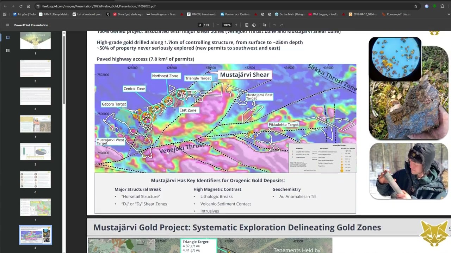Image resolution: width=451 pixels, height=253 pixels.
Task: Click the Central Zone map label
Action: click(x=134, y=89)
